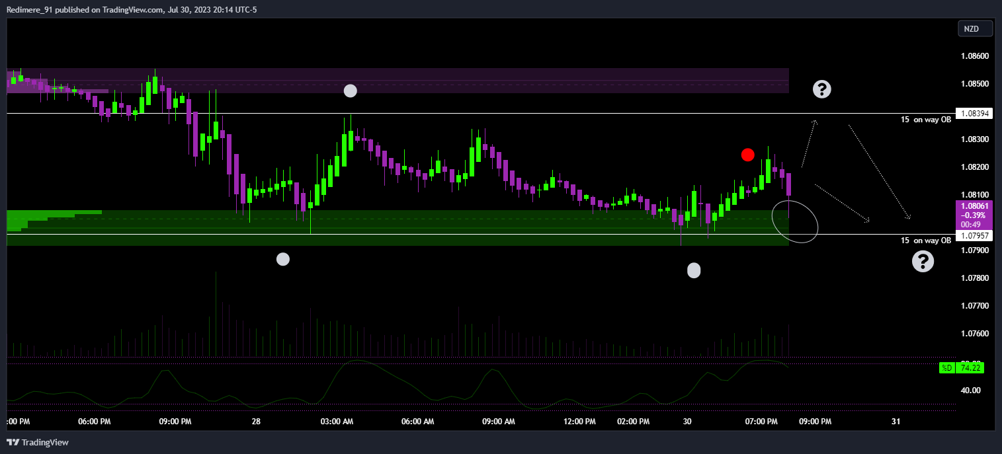This screenshot has width=1002, height=454.
Task: Select the red dot marker on chart
Action: click(x=747, y=155)
